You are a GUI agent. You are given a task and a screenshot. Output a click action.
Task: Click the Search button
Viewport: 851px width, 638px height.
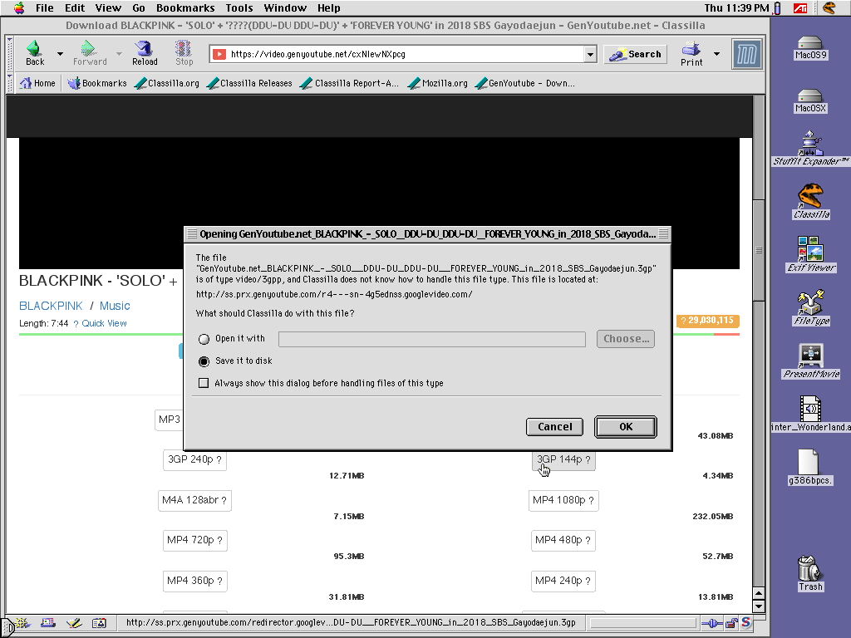pos(636,54)
